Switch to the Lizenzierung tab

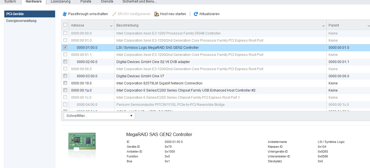click(61, 2)
